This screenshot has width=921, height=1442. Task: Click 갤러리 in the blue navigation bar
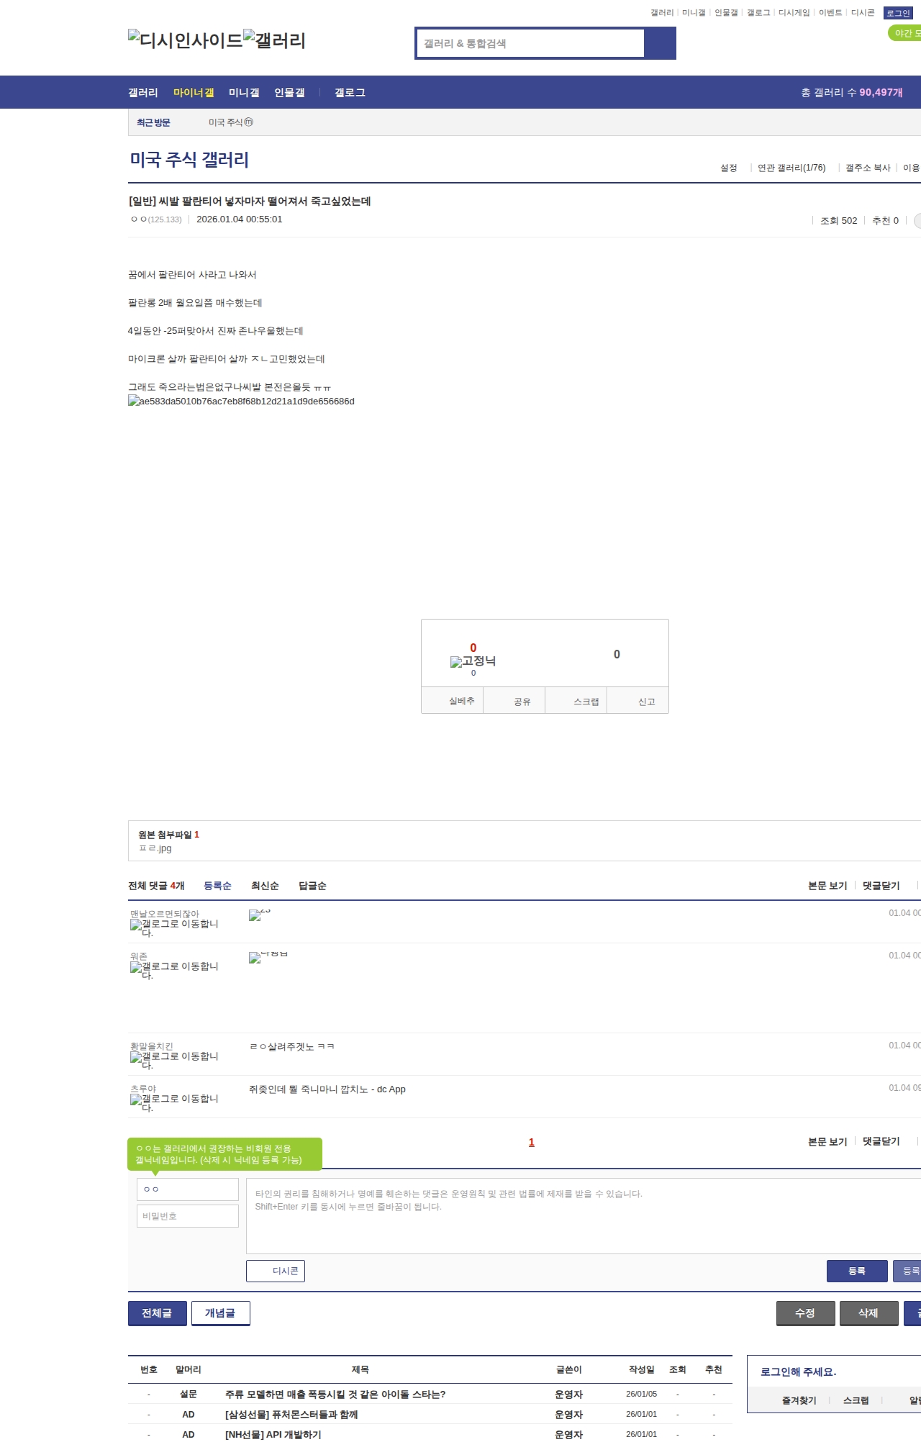[x=143, y=92]
